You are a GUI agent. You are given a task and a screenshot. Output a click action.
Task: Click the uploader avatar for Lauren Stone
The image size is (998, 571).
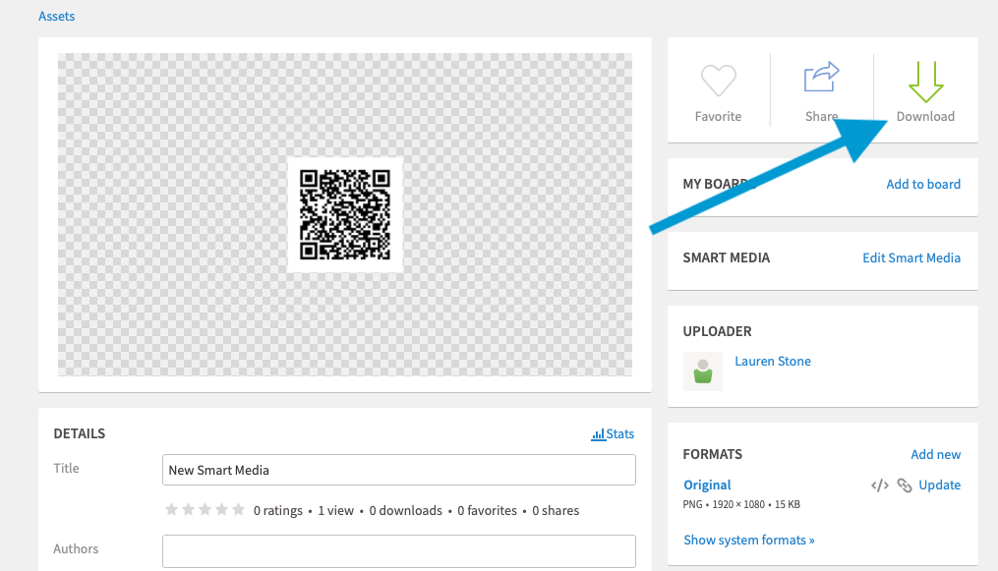pyautogui.click(x=703, y=371)
